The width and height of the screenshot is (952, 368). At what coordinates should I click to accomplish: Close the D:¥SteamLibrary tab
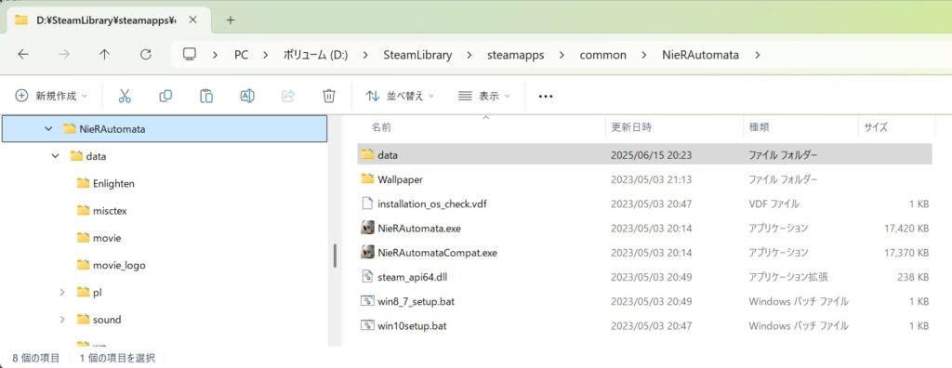tap(192, 20)
